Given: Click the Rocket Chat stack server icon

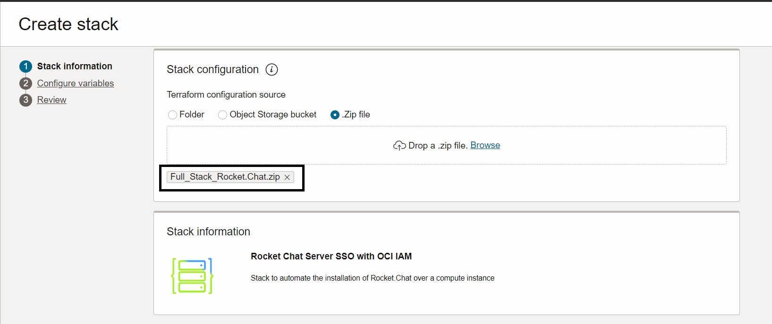Looking at the screenshot, I should pyautogui.click(x=192, y=276).
